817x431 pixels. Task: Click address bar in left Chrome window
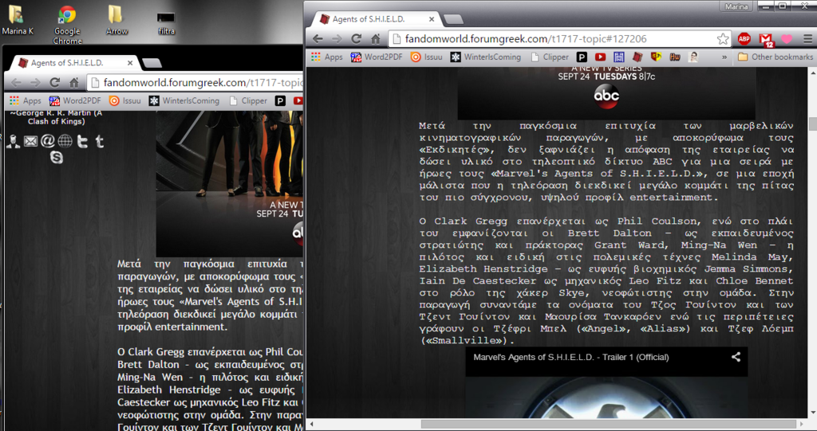click(195, 83)
